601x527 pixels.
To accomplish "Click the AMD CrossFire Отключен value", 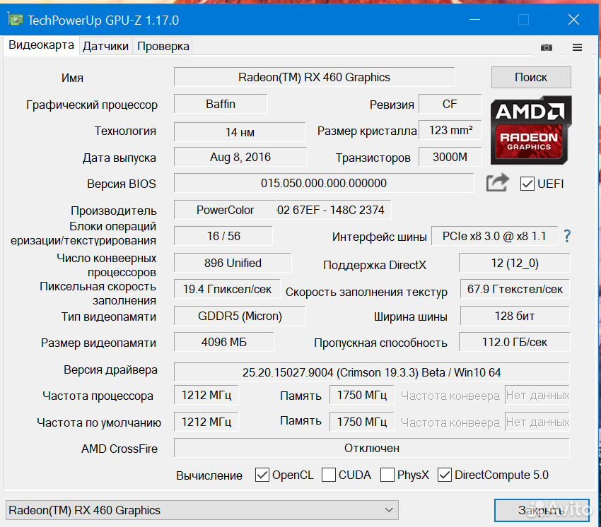I will point(371,448).
